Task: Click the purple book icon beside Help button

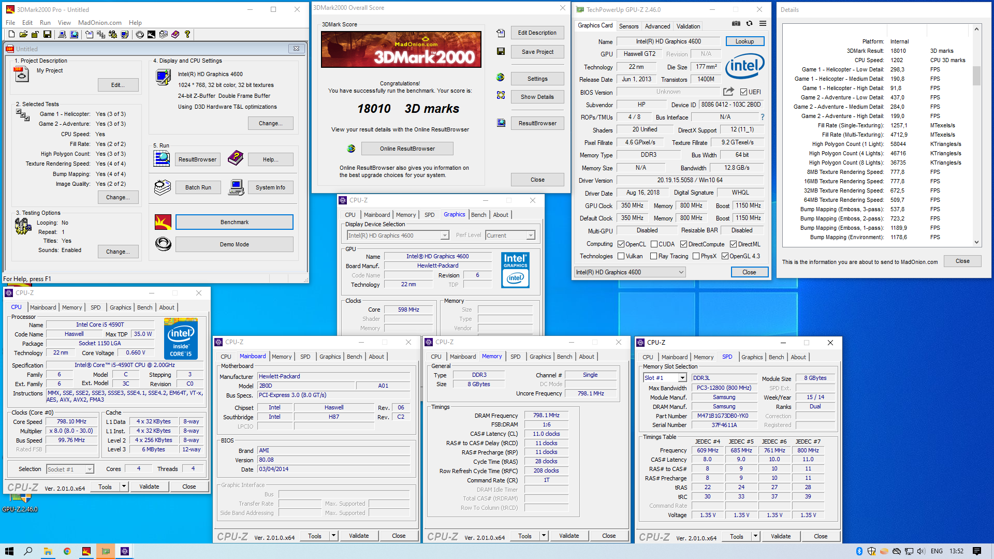Action: click(x=236, y=158)
